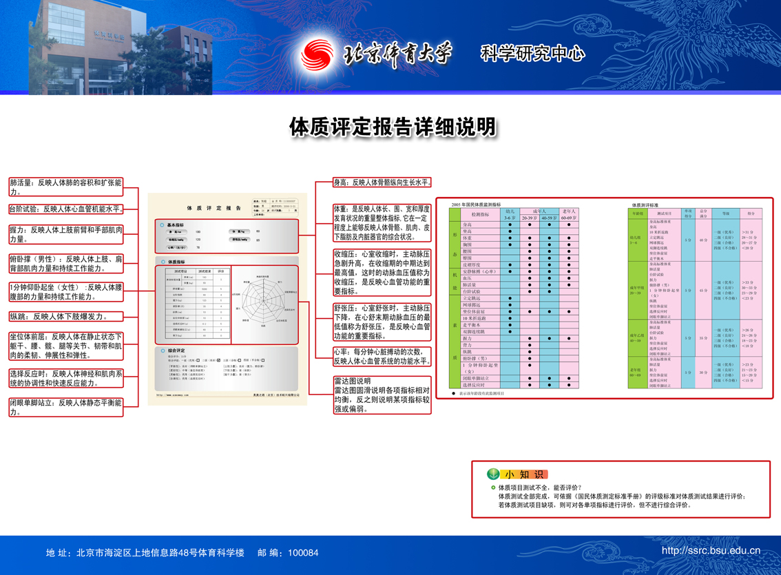Click the postal code 100084
This screenshot has width=781, height=575.
(x=303, y=552)
